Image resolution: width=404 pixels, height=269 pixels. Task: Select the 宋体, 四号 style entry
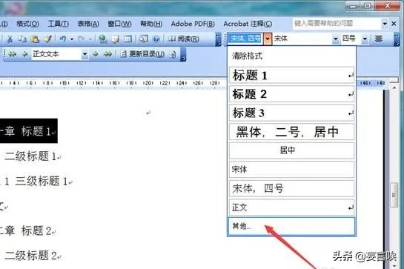pyautogui.click(x=291, y=188)
